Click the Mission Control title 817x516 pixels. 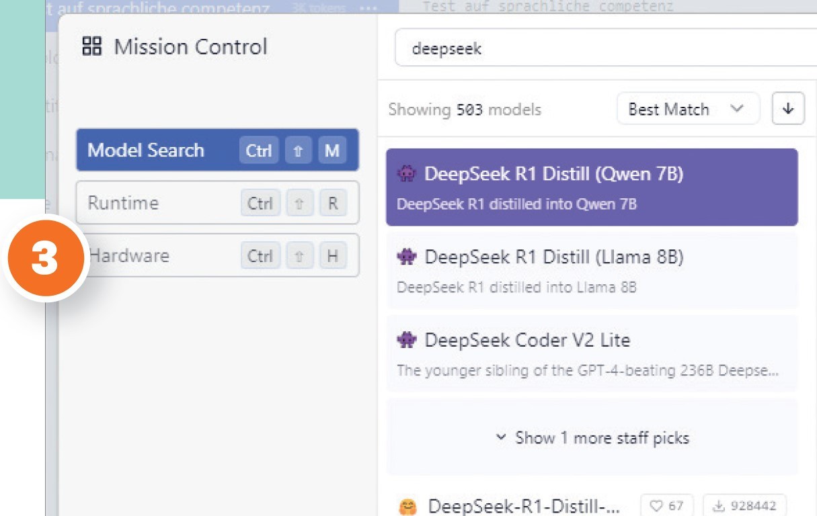[x=191, y=46]
